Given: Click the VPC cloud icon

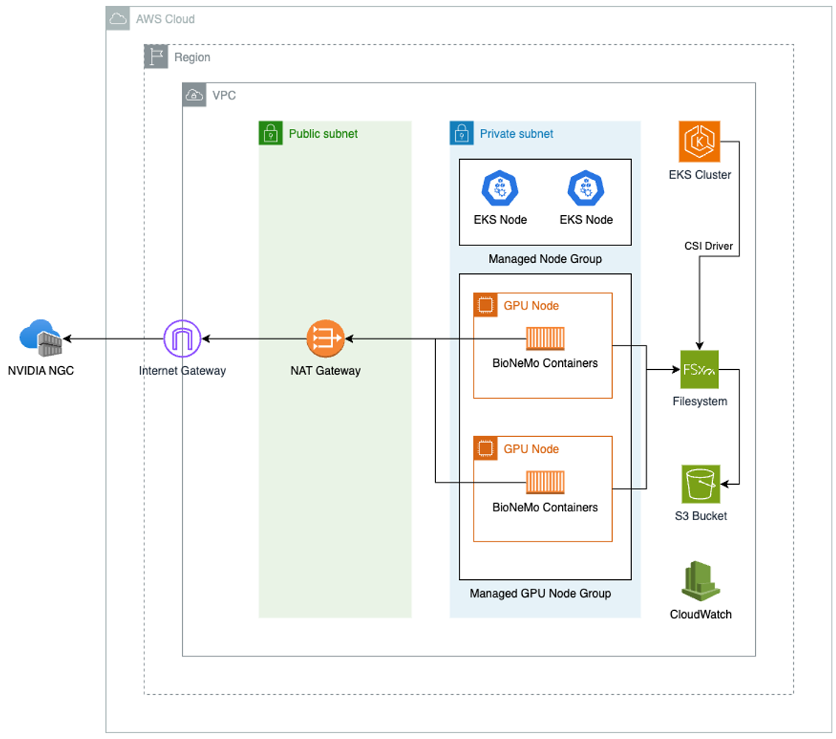Looking at the screenshot, I should point(194,95).
